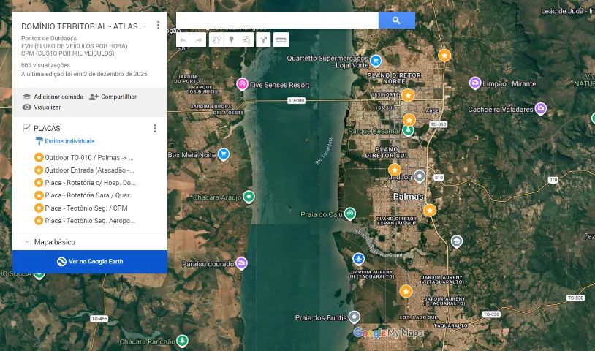Click orange star marker near 103 Norte
The width and height of the screenshot is (595, 351).
click(x=408, y=95)
